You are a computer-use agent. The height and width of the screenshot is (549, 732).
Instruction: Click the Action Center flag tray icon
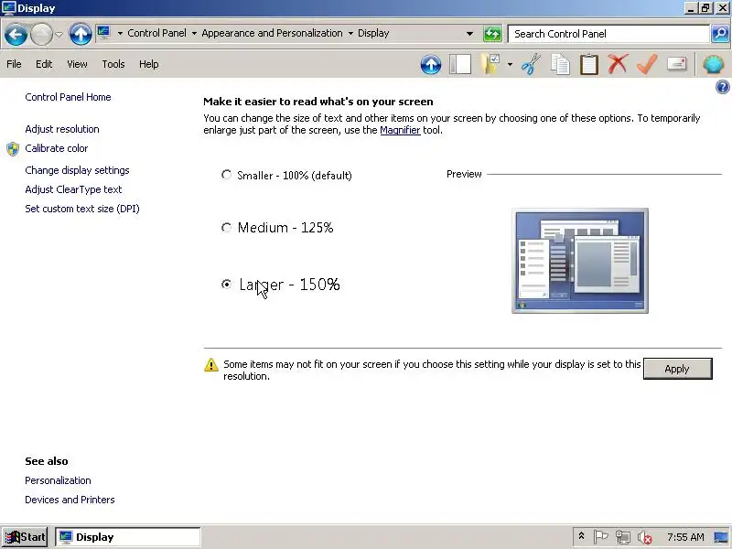[x=600, y=537]
